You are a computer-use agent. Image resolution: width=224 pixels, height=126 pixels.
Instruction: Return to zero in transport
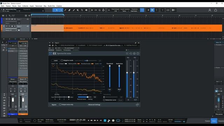tap(100, 120)
